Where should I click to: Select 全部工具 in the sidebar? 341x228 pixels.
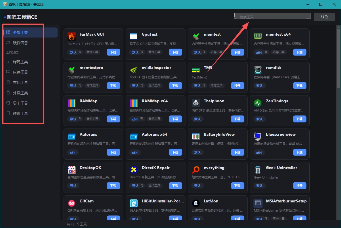(x=31, y=32)
